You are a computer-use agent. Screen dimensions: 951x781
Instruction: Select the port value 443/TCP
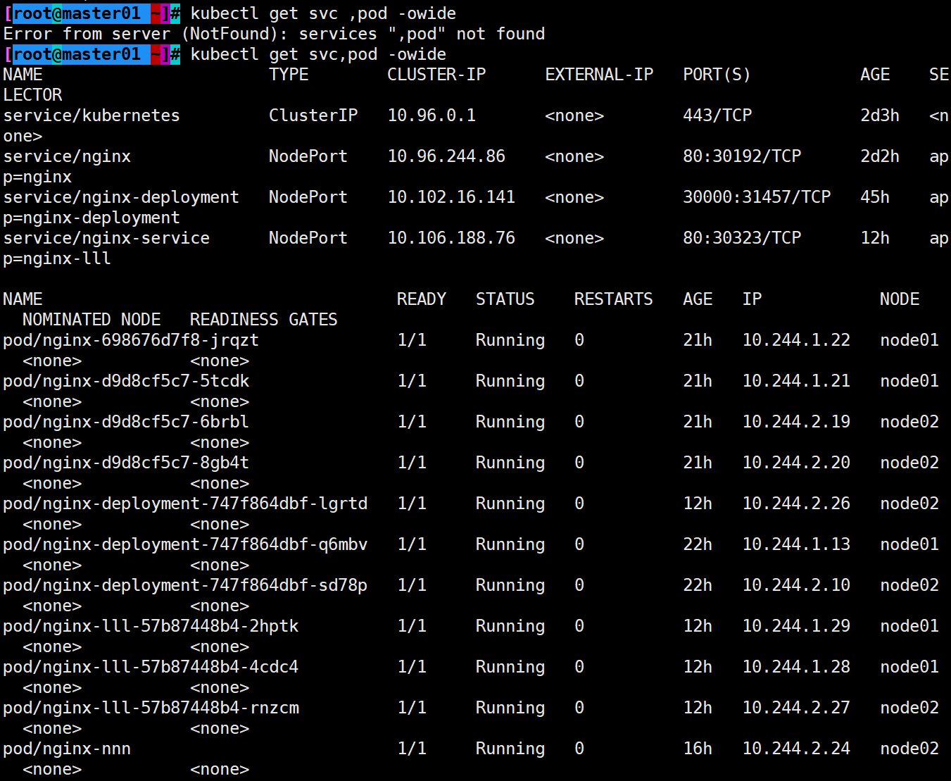tap(717, 115)
